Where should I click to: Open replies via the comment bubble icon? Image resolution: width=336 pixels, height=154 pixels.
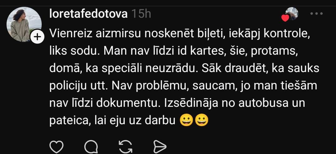(91, 147)
